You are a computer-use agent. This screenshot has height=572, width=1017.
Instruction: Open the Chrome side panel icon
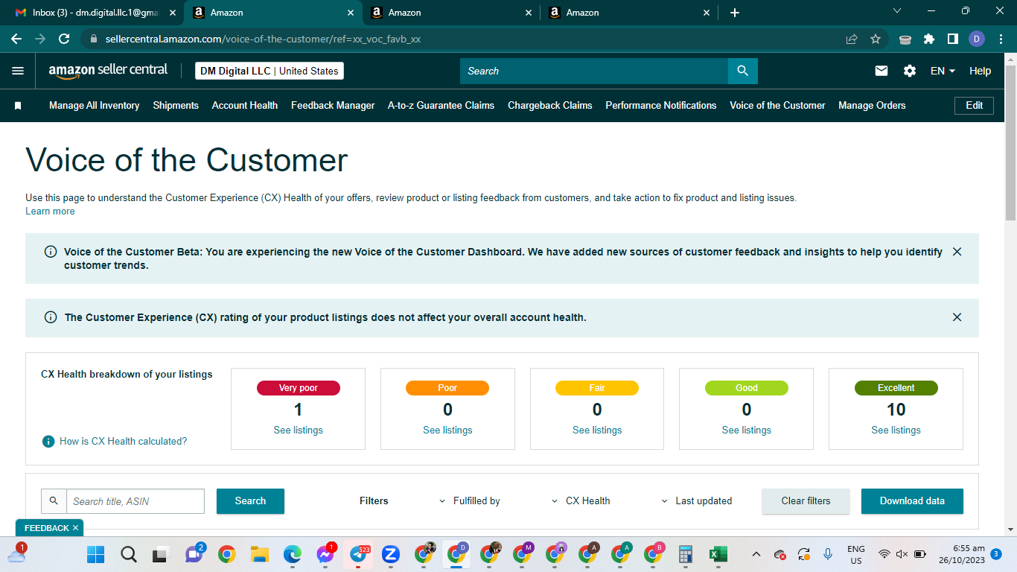click(952, 39)
